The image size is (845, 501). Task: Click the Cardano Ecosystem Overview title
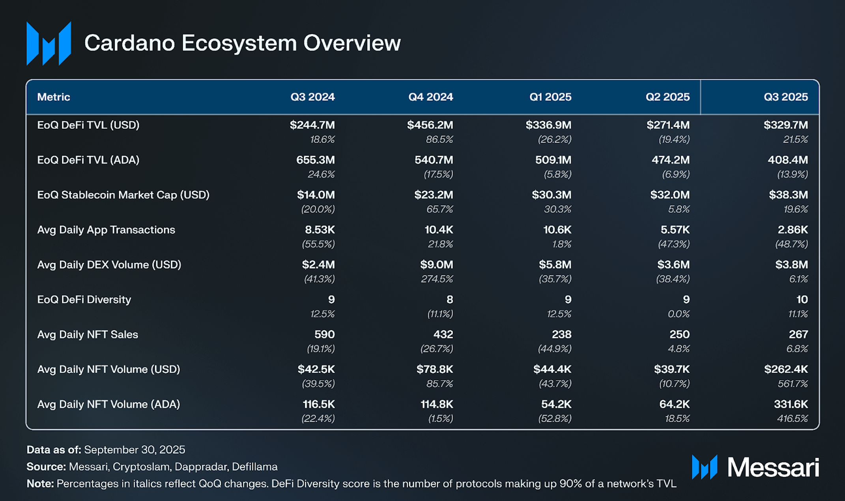pyautogui.click(x=242, y=43)
